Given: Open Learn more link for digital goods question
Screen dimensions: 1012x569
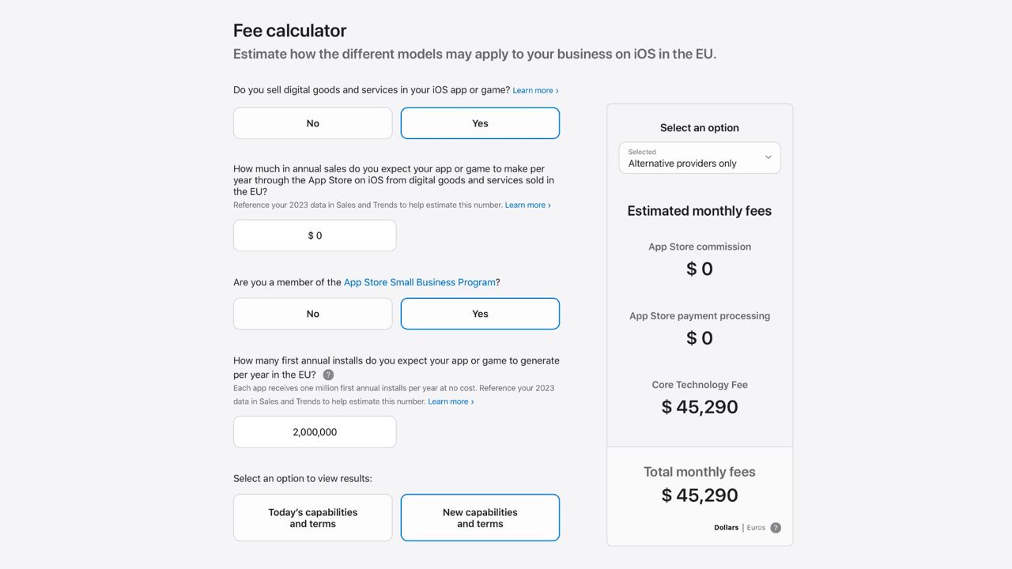Looking at the screenshot, I should 535,90.
